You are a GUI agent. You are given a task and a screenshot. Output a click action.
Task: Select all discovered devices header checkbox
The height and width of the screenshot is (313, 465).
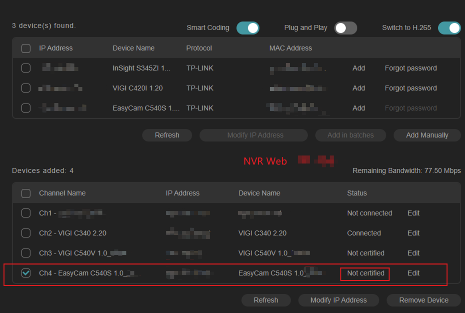[26, 48]
